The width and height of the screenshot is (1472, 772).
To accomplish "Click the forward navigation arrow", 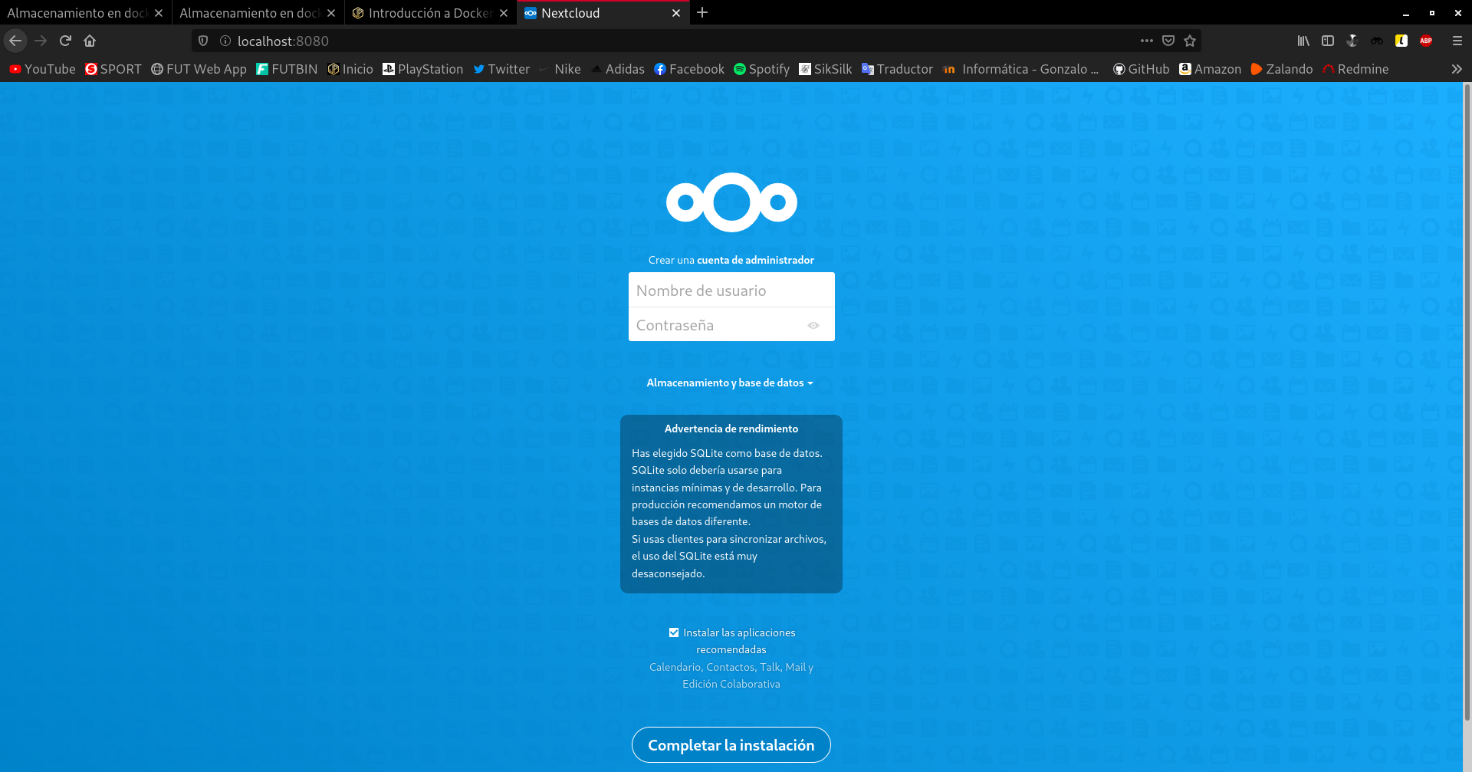I will 41,41.
